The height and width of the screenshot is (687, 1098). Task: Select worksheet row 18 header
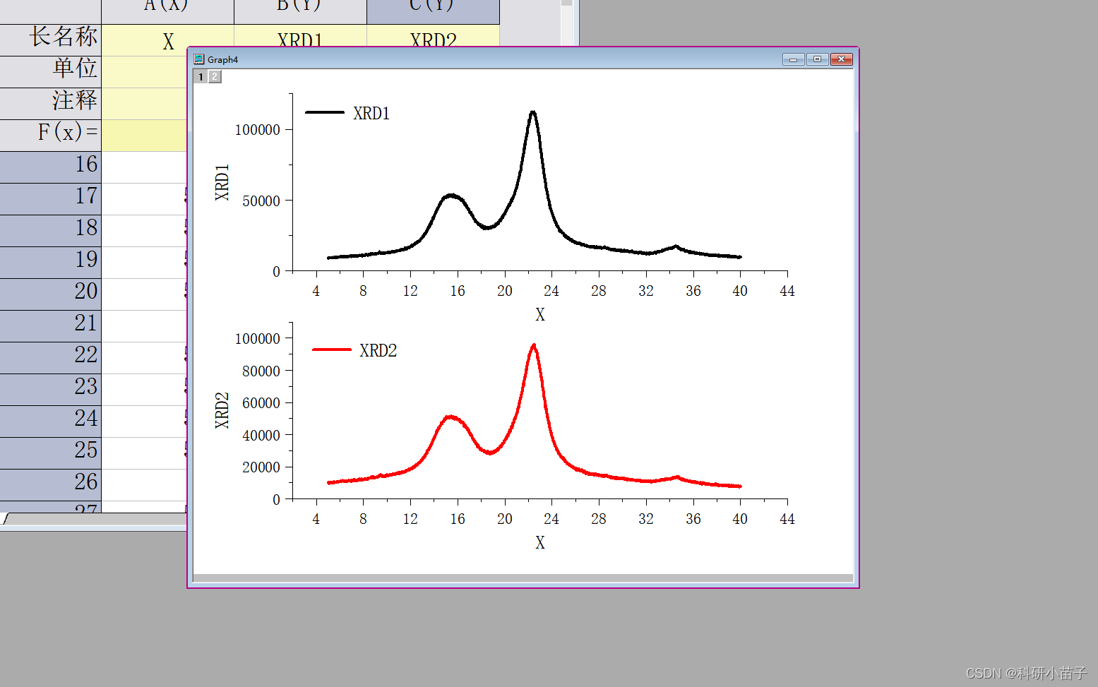51,231
